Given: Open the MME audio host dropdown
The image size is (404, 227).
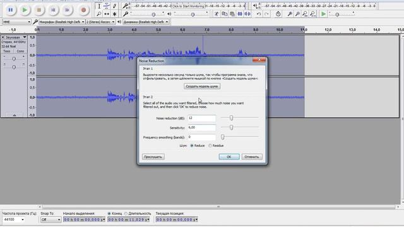Looking at the screenshot, I should 16,22.
